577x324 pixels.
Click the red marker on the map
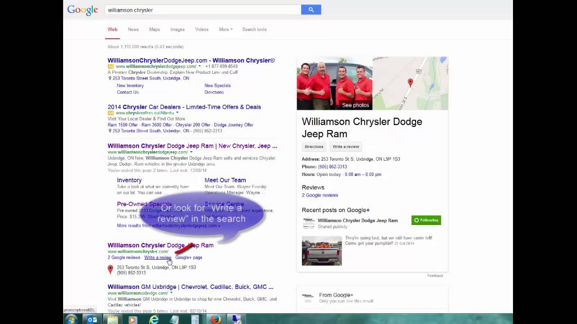pos(410,82)
